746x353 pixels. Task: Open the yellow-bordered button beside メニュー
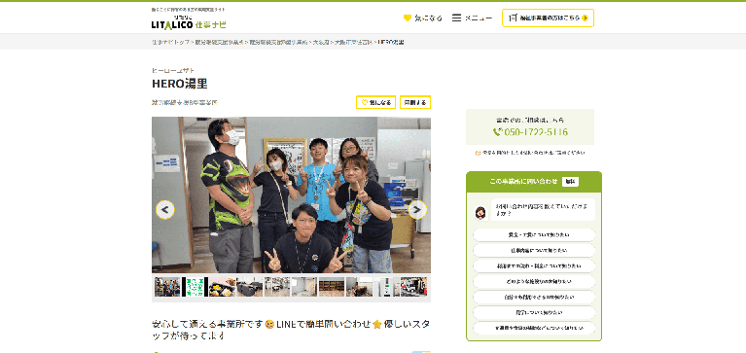pyautogui.click(x=548, y=18)
